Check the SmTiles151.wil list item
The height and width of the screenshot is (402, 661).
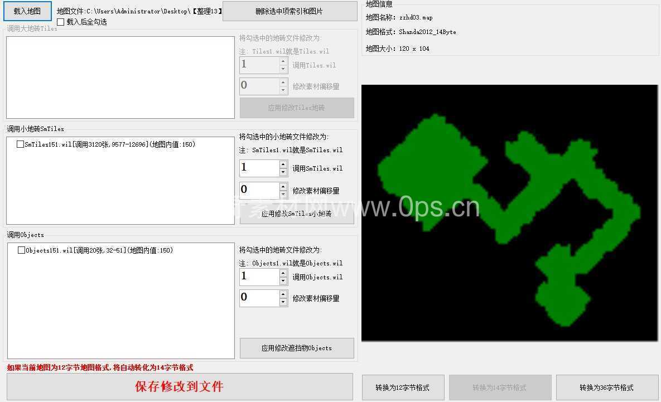pos(21,144)
